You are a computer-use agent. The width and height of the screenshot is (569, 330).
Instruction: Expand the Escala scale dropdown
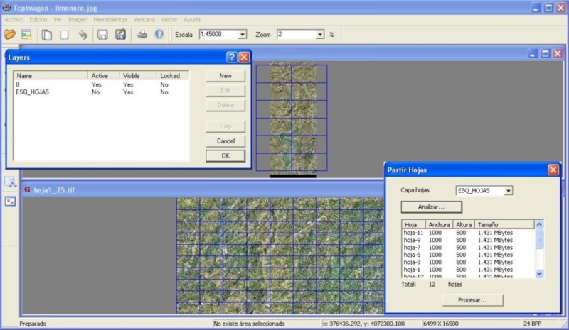[x=243, y=34]
